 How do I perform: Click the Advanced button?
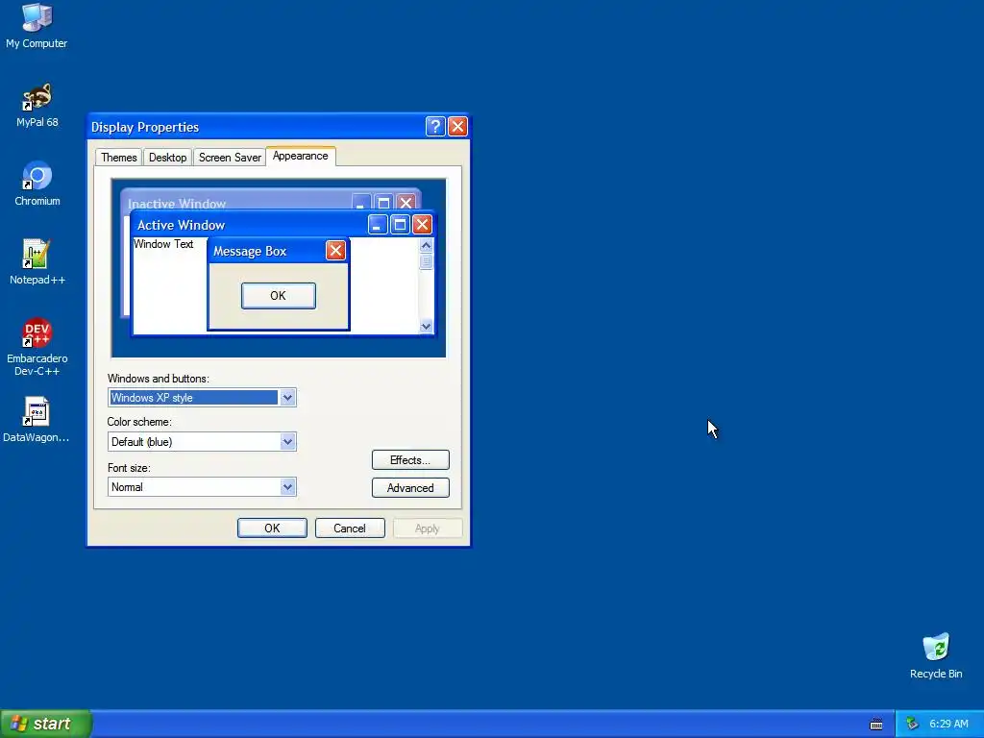[x=410, y=487]
